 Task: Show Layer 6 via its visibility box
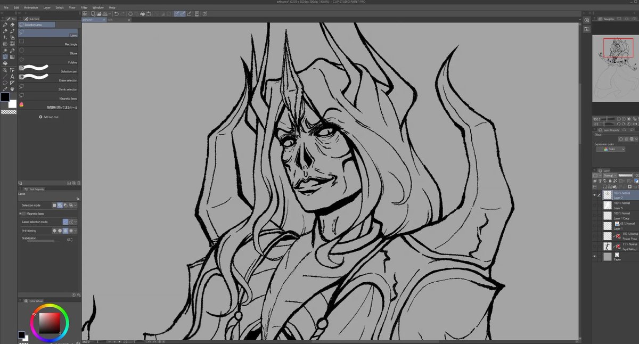pos(594,205)
